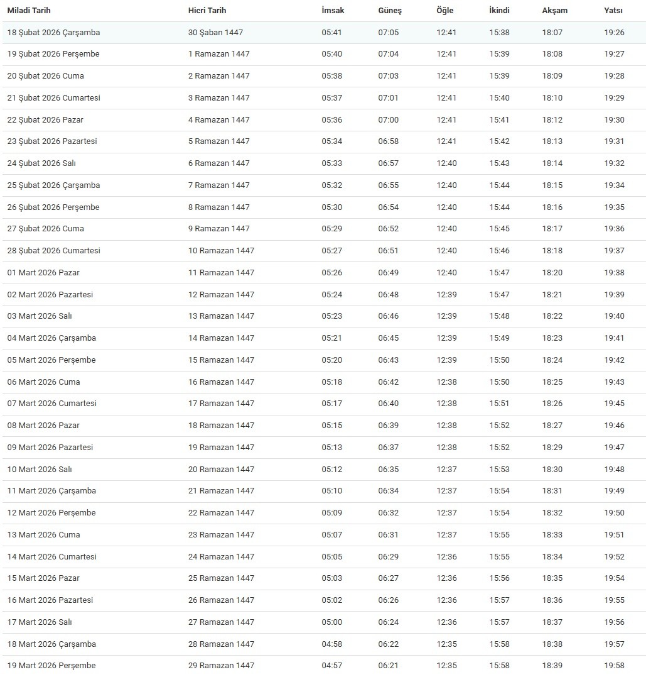This screenshot has width=646, height=677.
Task: Select the İmsak column header
Action: (x=333, y=11)
